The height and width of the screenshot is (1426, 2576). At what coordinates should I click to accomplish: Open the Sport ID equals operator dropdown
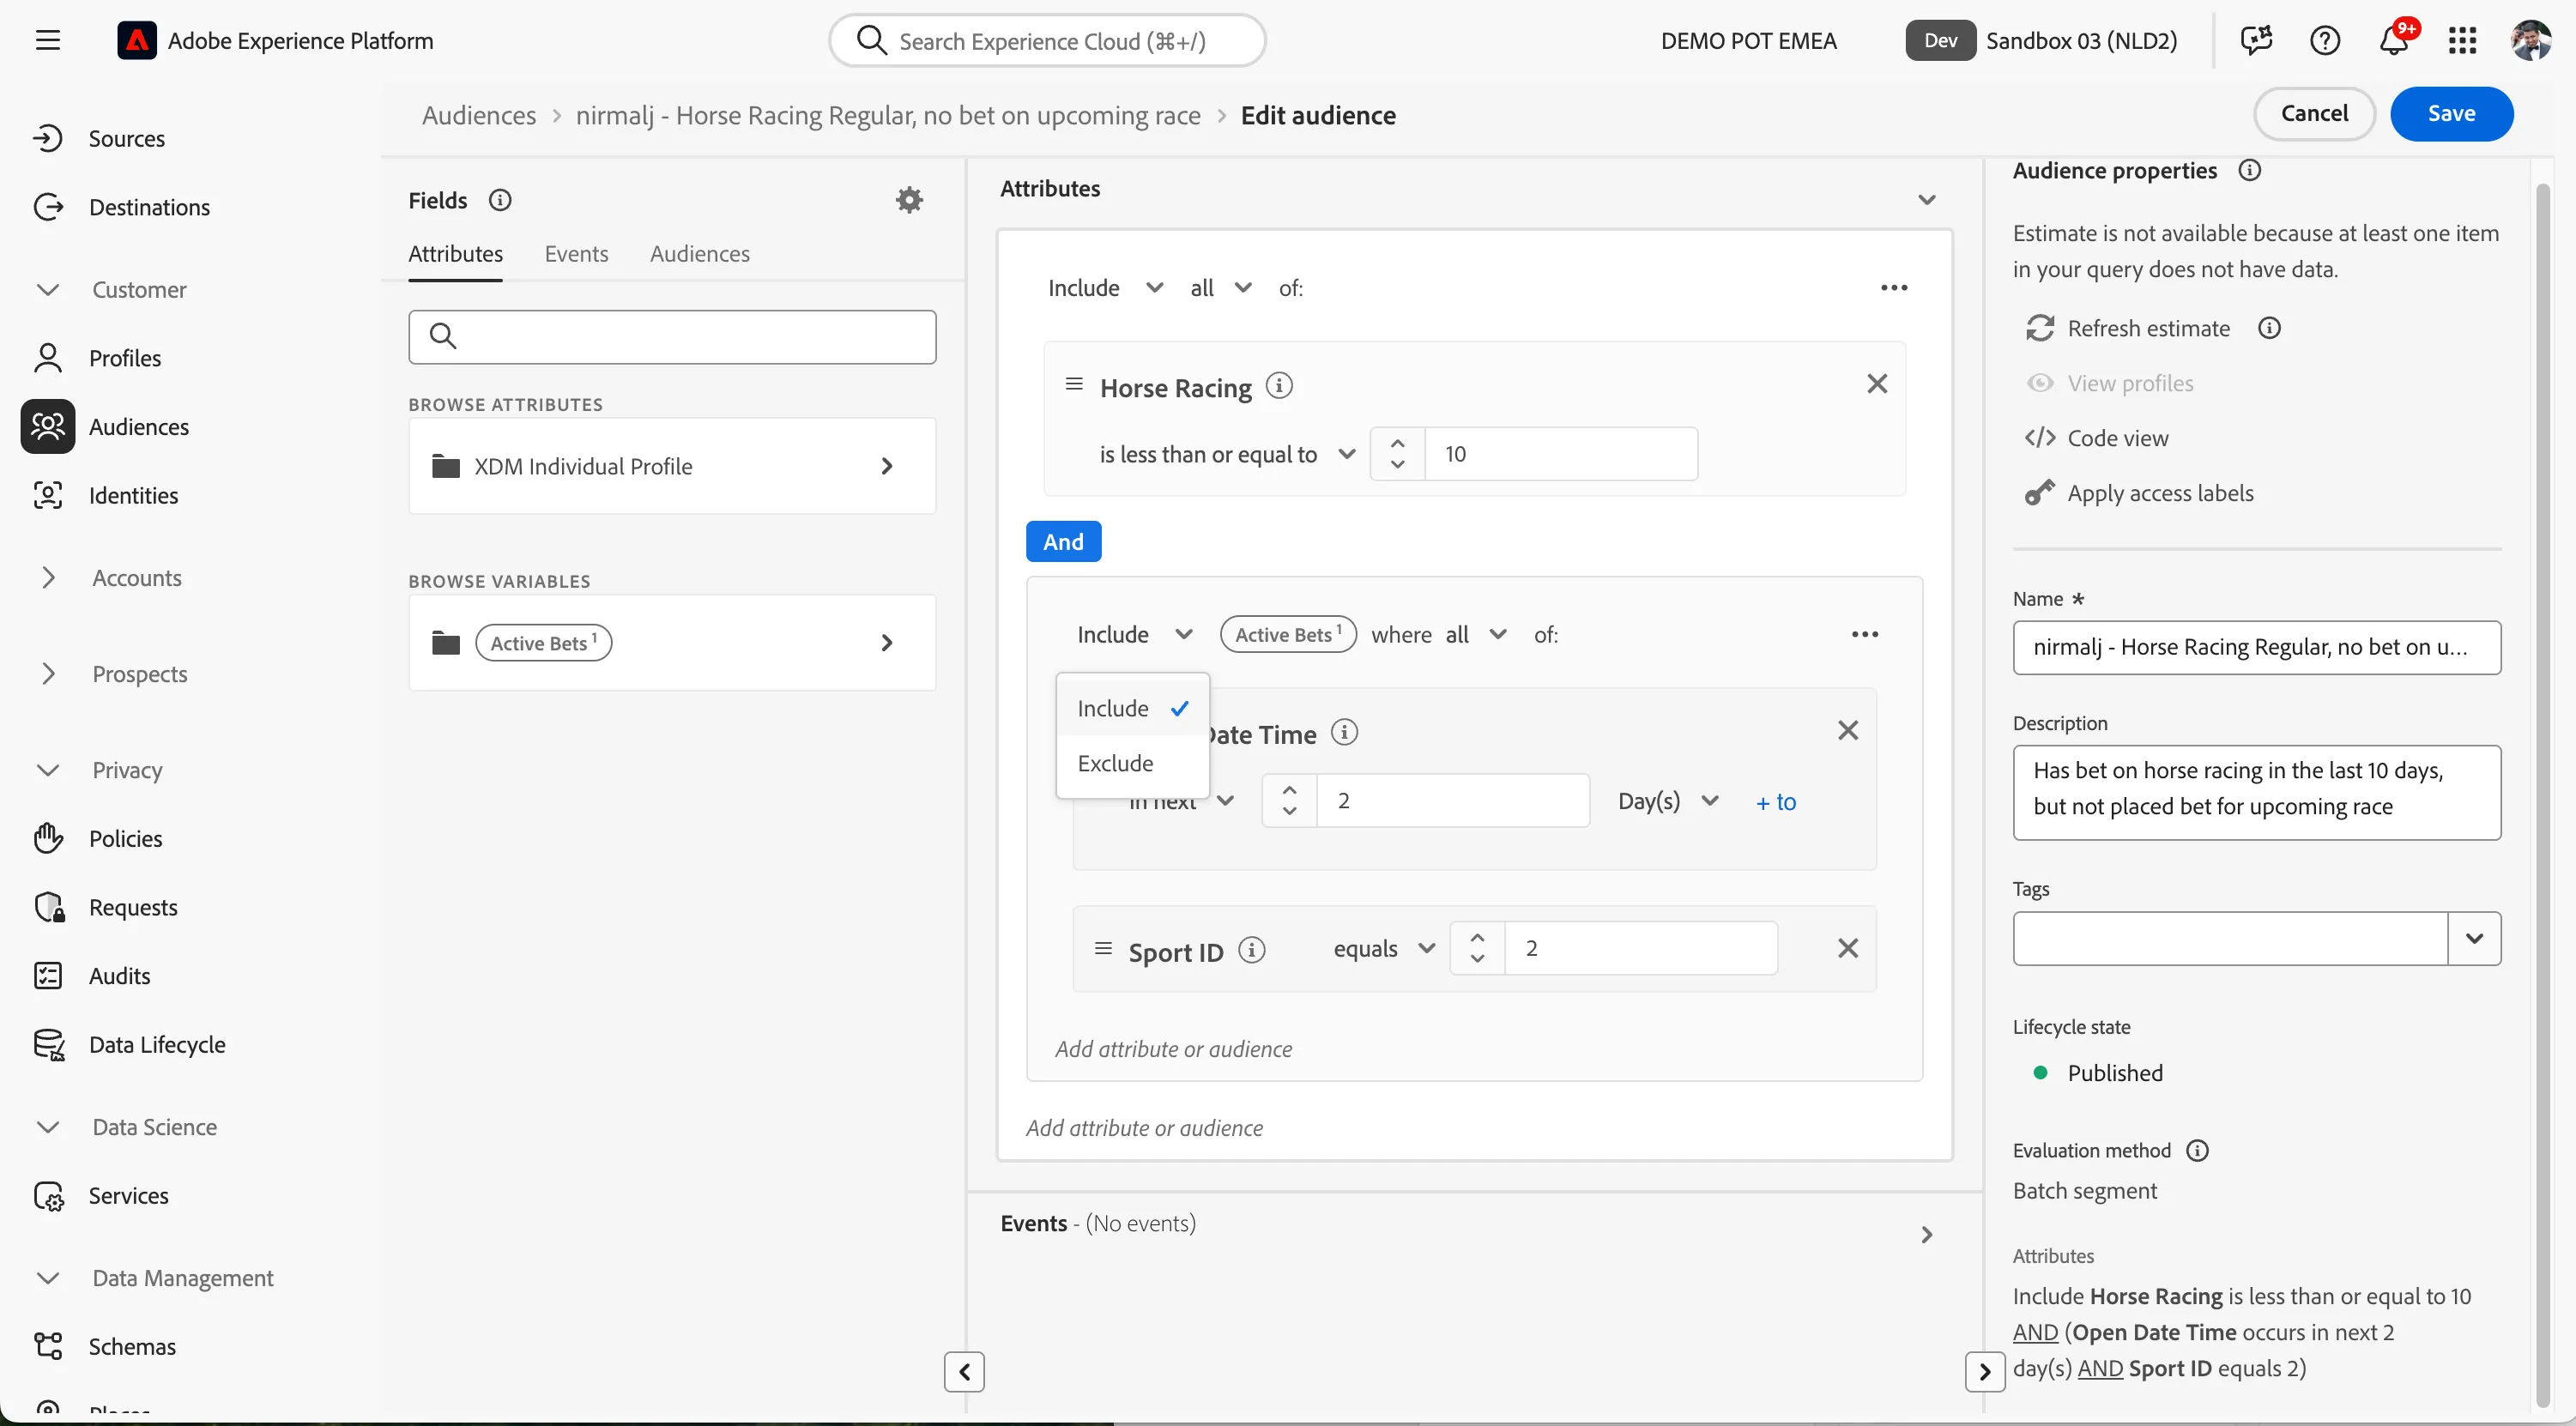point(1384,949)
